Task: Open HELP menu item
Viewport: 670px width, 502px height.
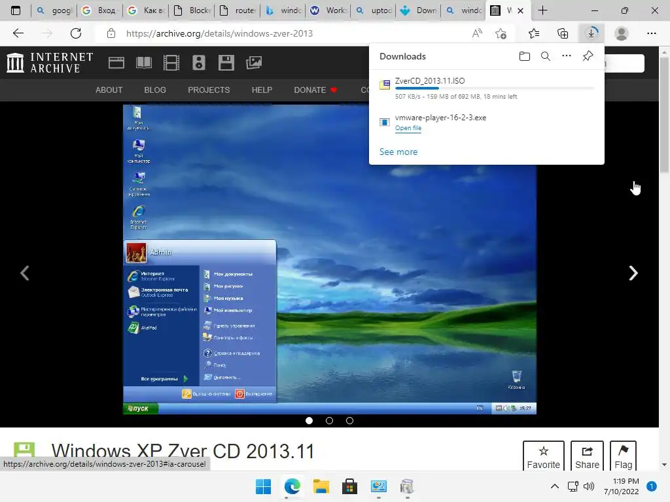Action: click(x=262, y=90)
